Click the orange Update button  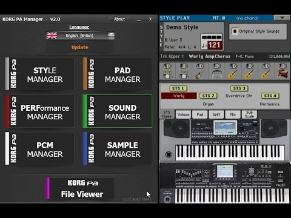click(80, 47)
